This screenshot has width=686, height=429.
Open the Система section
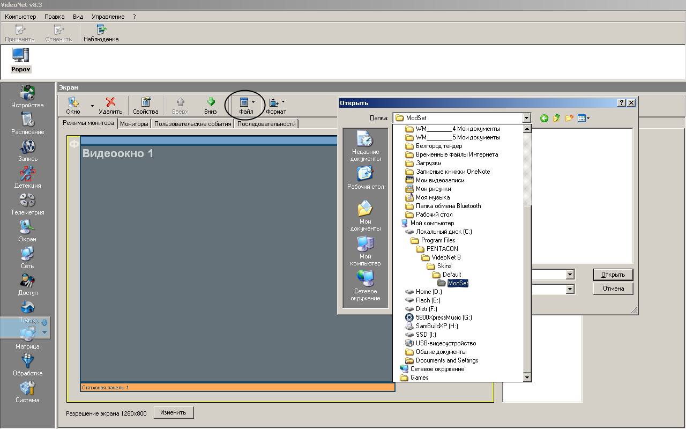(27, 391)
